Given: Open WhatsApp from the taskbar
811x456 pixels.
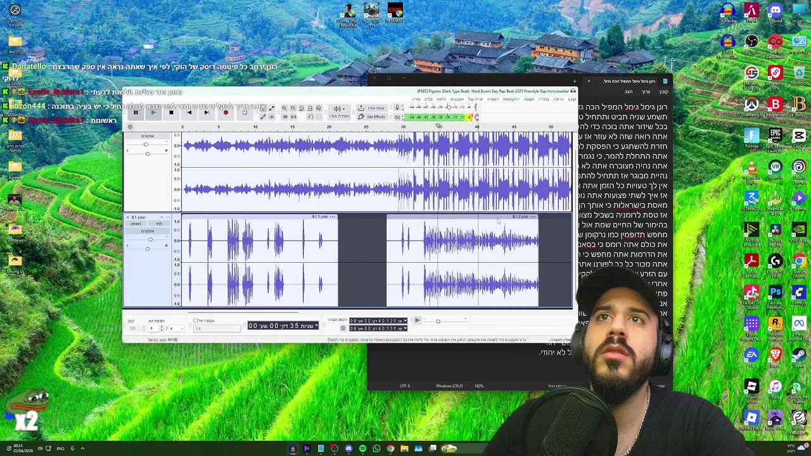Looking at the screenshot, I should coord(376,448).
